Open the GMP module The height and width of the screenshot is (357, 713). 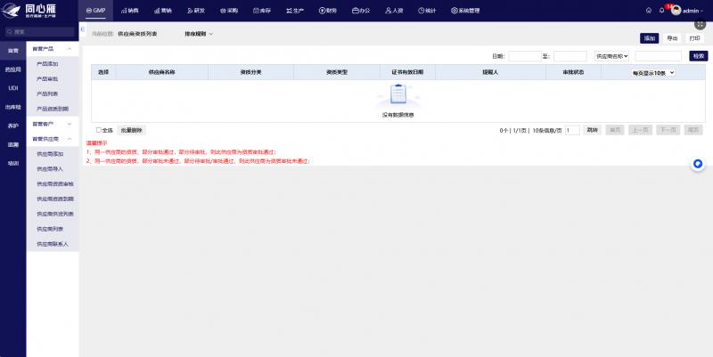click(x=96, y=11)
